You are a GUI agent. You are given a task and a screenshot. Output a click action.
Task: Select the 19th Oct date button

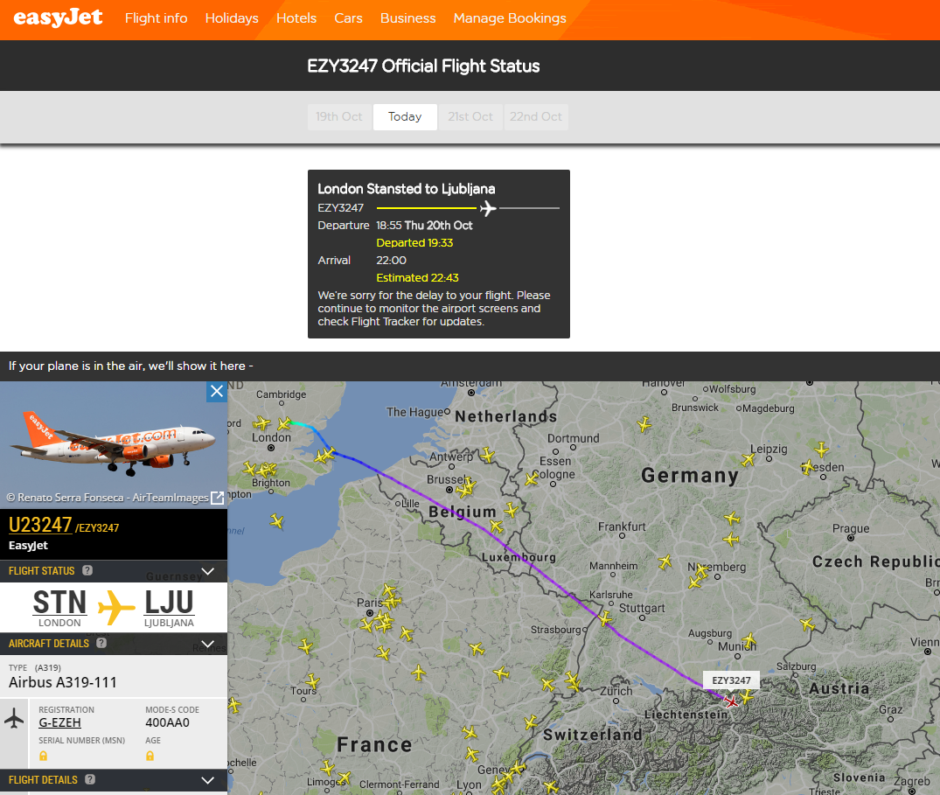(x=339, y=116)
